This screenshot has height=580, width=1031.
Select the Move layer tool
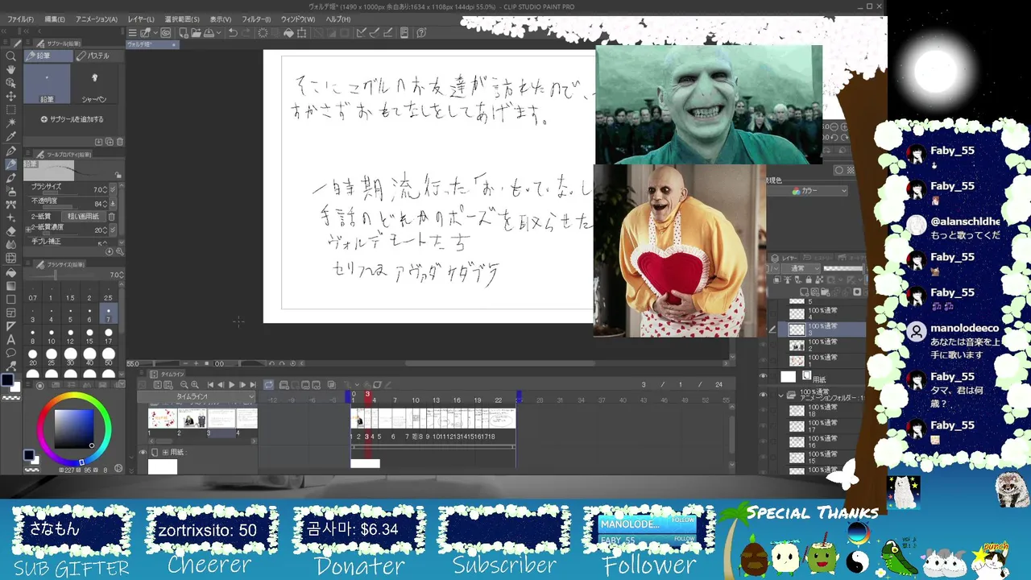point(11,97)
